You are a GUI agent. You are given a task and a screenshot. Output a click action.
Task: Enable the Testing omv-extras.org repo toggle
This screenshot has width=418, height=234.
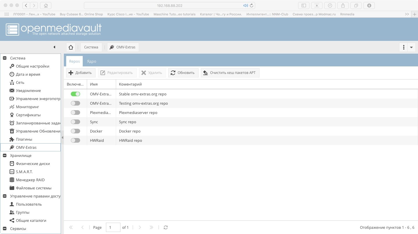pyautogui.click(x=75, y=103)
